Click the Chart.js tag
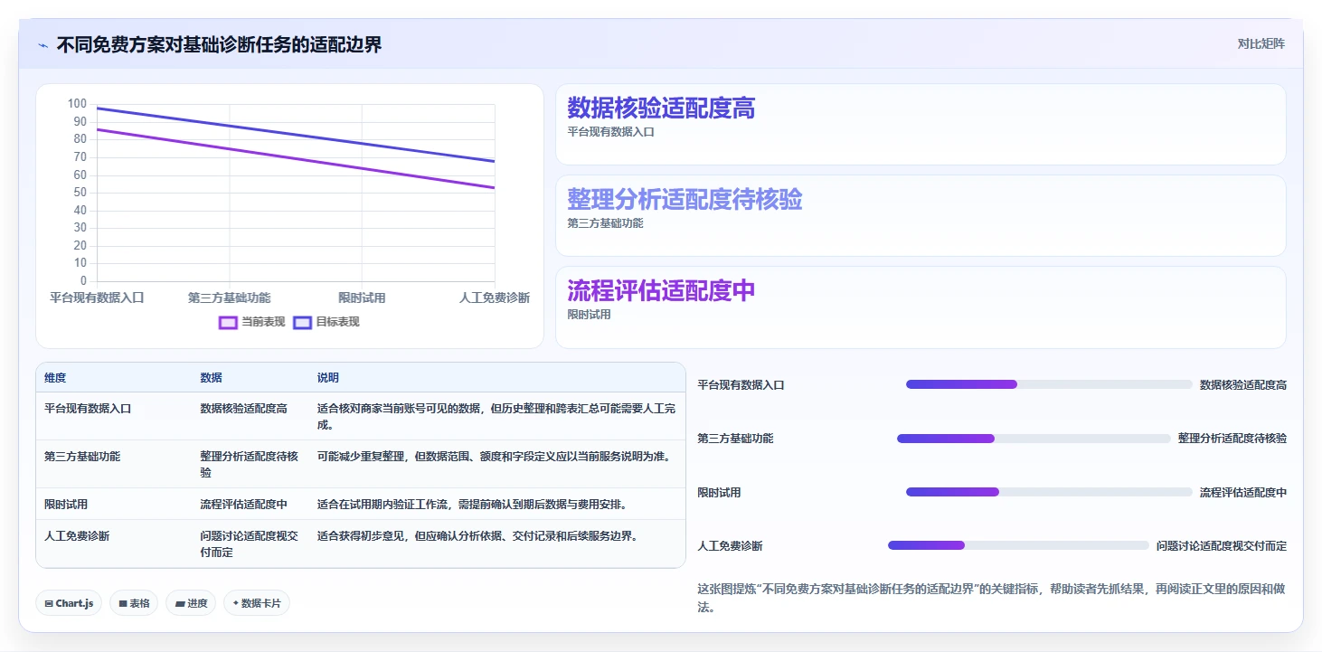Image resolution: width=1322 pixels, height=652 pixels. pyautogui.click(x=69, y=603)
